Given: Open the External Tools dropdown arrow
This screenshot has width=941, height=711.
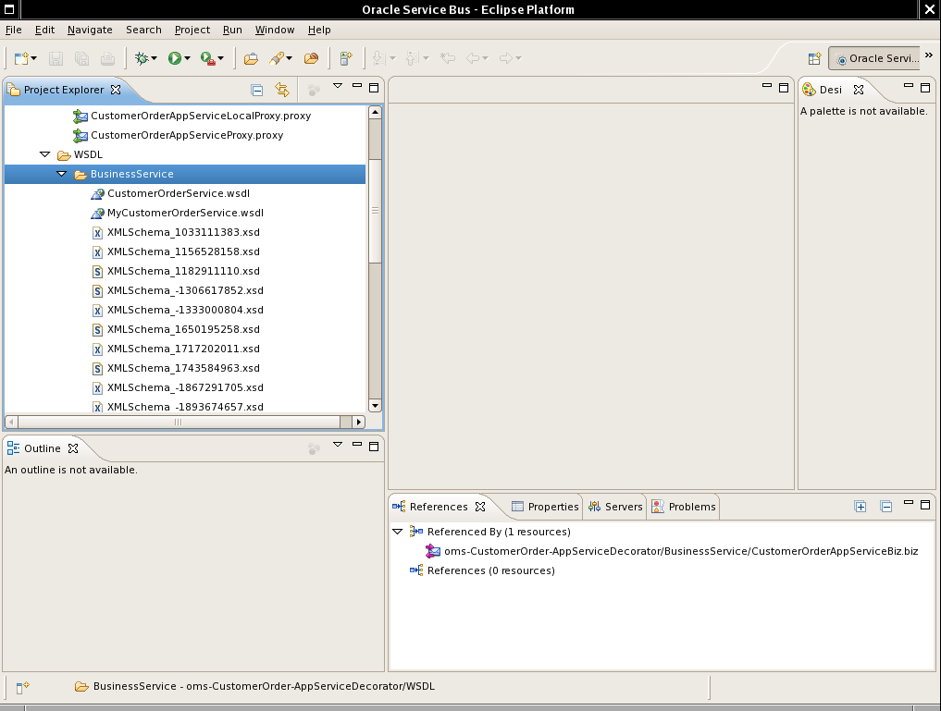Looking at the screenshot, I should pyautogui.click(x=220, y=58).
